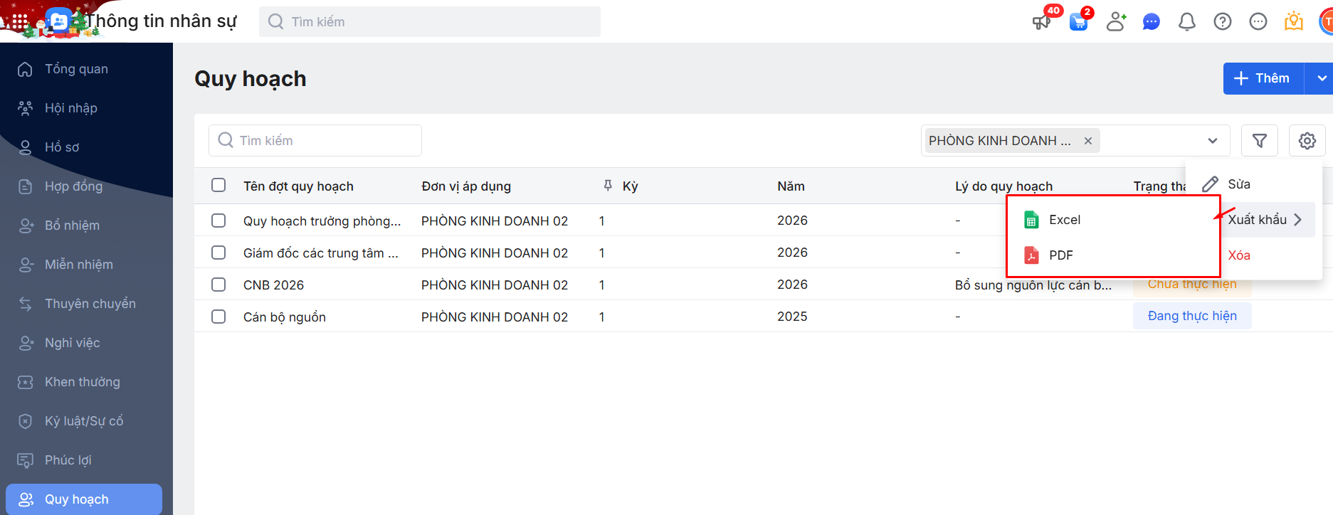Open the shopping cart icon
Viewport: 1333px width, 515px height.
tap(1079, 22)
